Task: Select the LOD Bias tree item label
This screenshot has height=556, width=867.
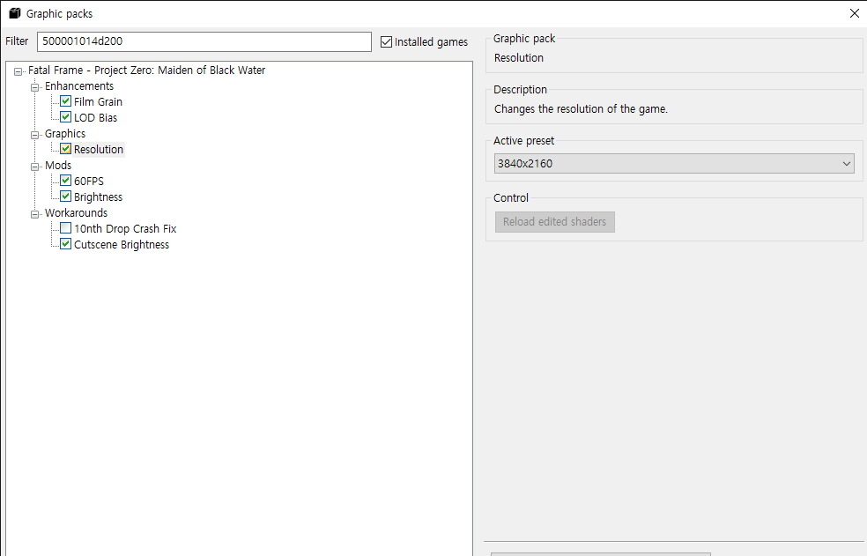Action: click(96, 118)
